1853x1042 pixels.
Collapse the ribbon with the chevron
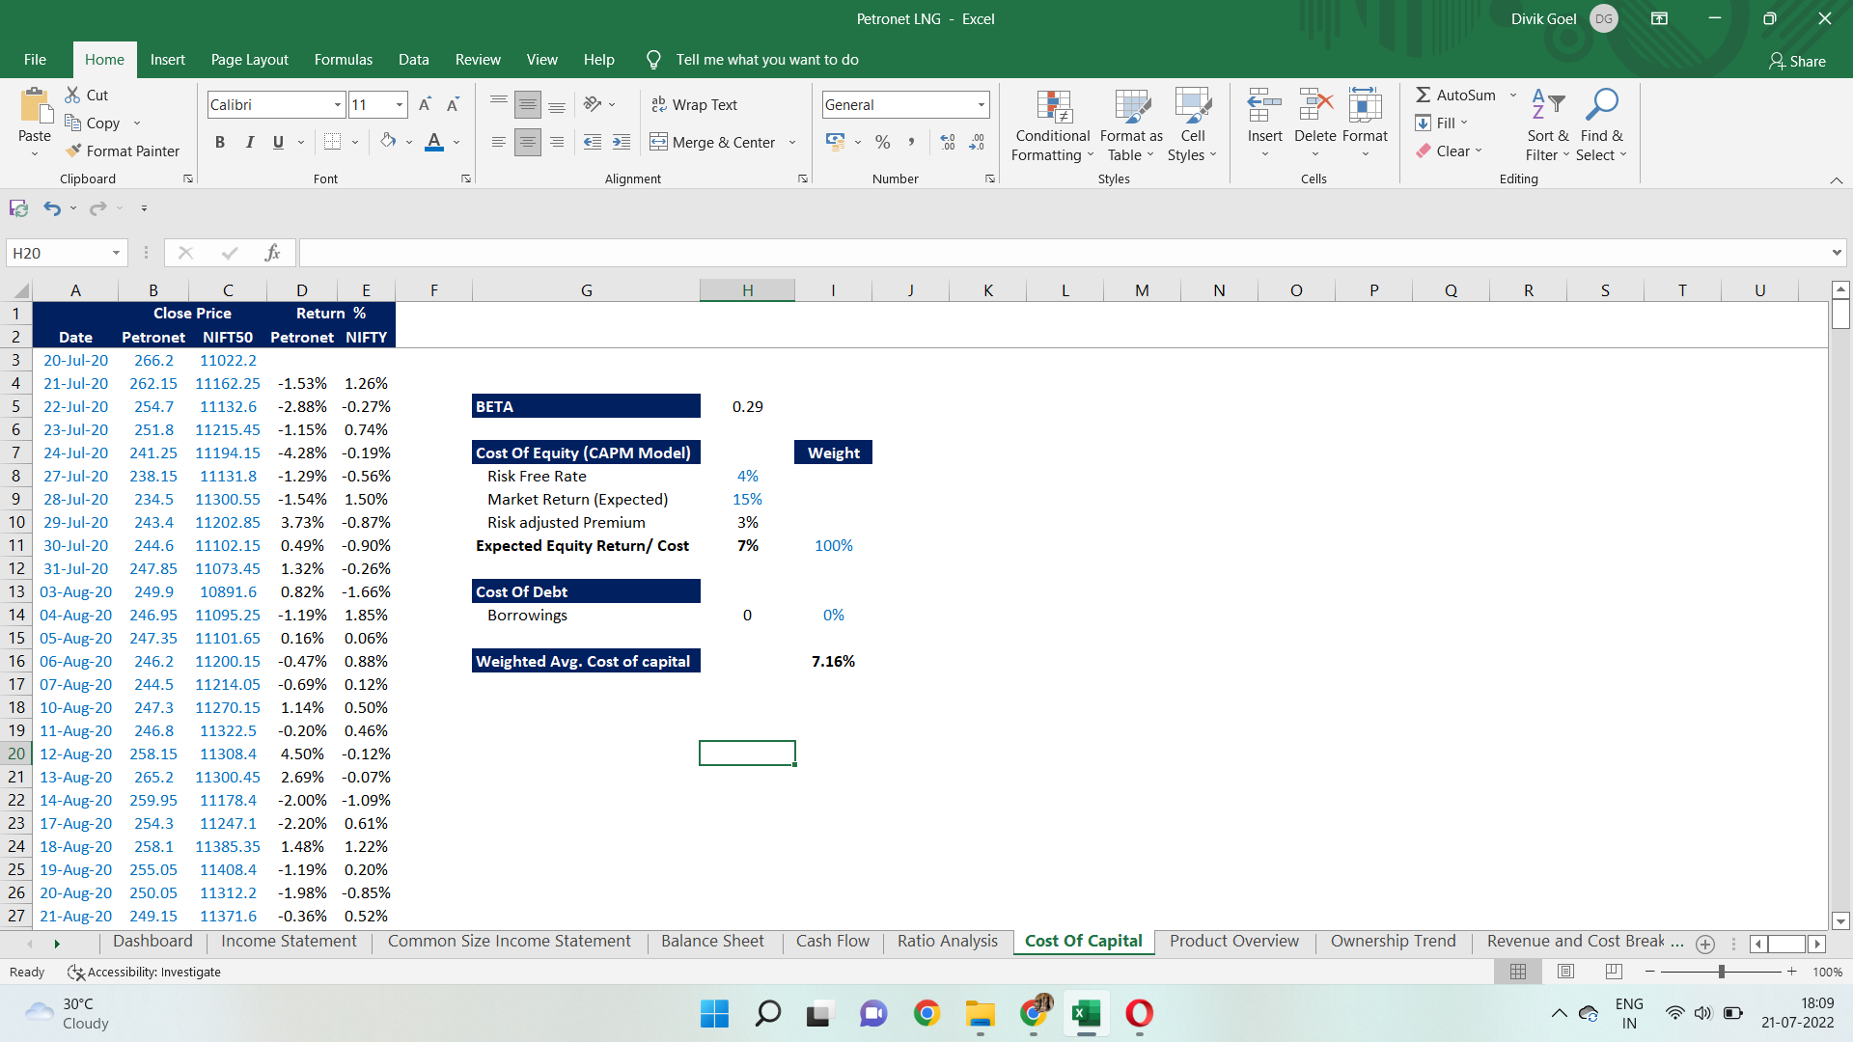click(x=1836, y=180)
